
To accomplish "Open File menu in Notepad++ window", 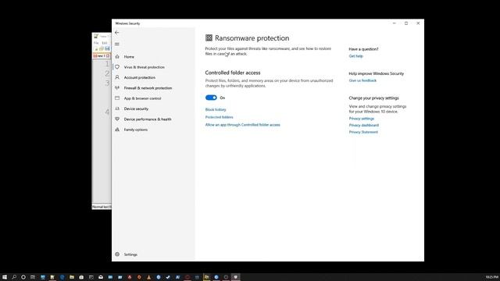I will pos(96,43).
